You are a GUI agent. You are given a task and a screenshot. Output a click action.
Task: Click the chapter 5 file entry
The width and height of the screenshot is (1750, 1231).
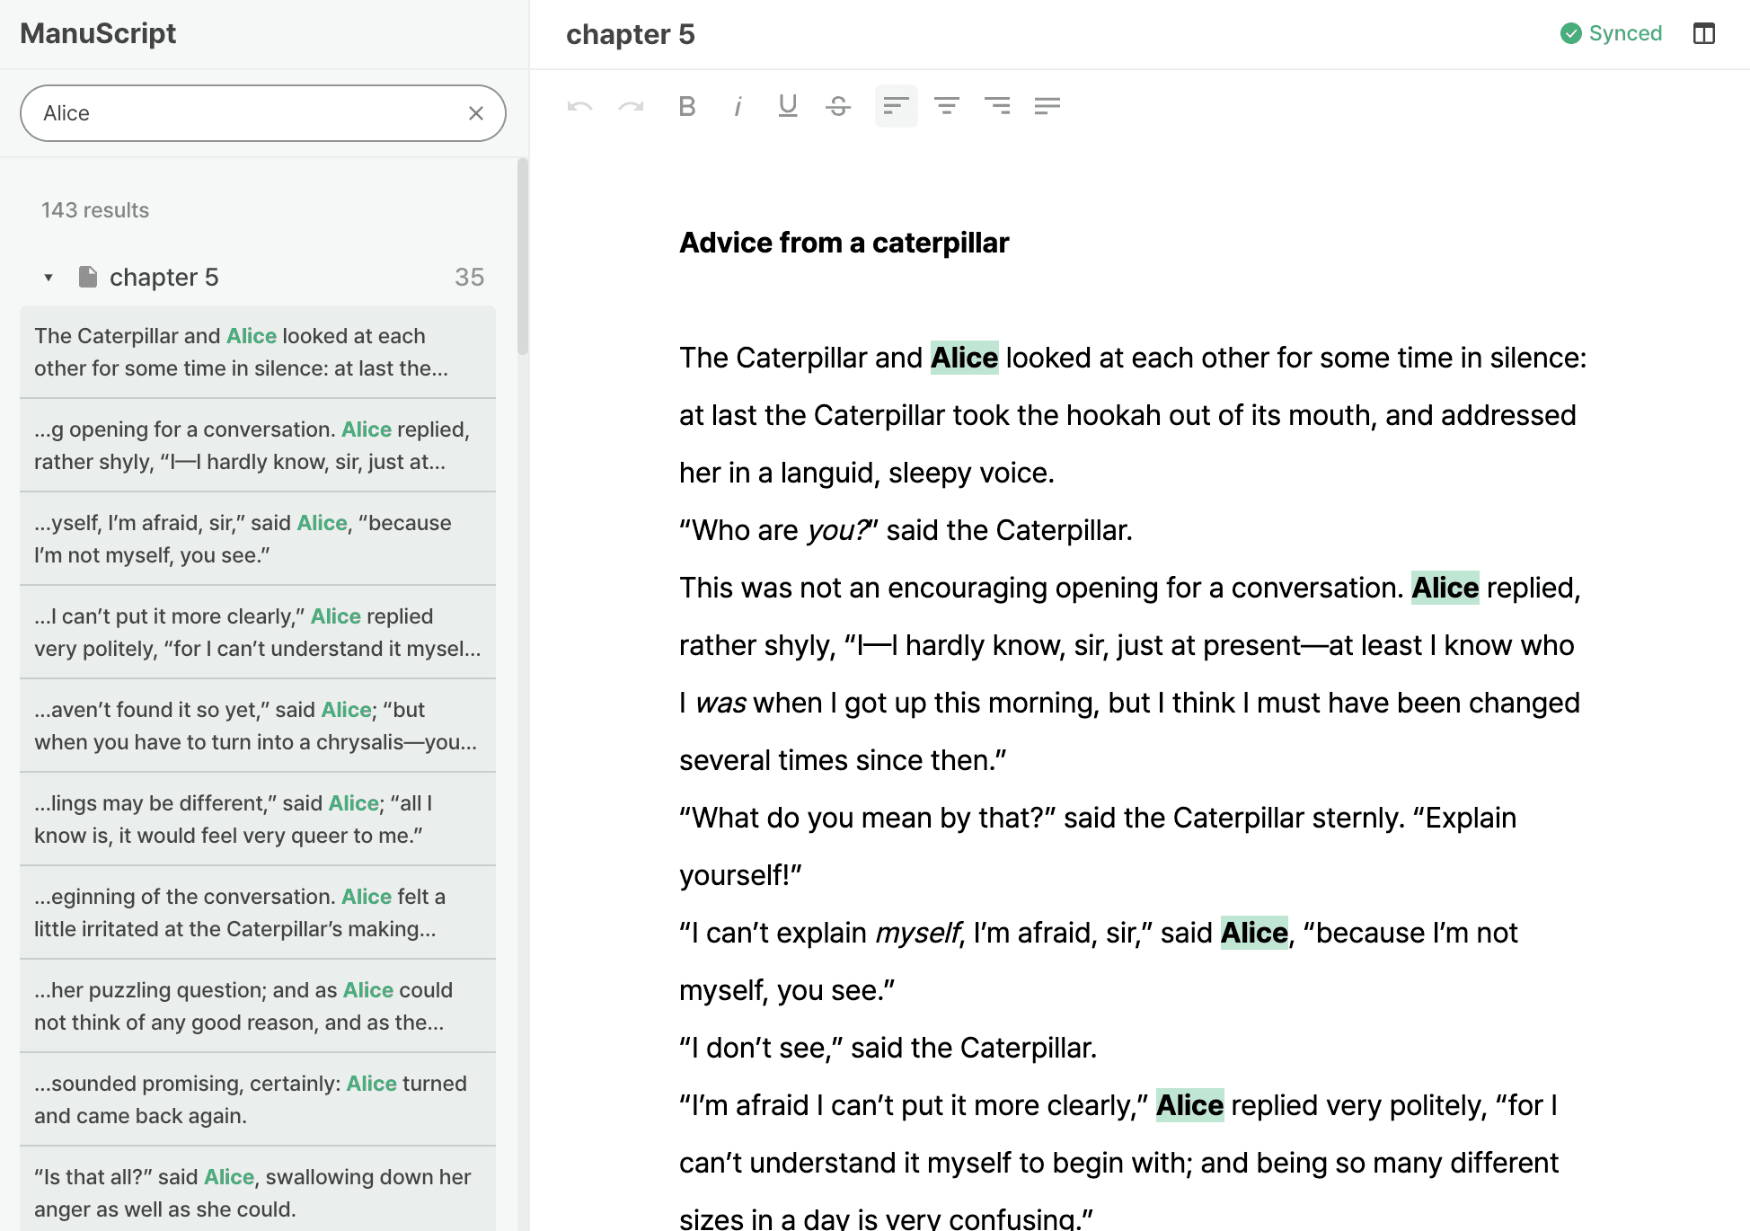[164, 278]
